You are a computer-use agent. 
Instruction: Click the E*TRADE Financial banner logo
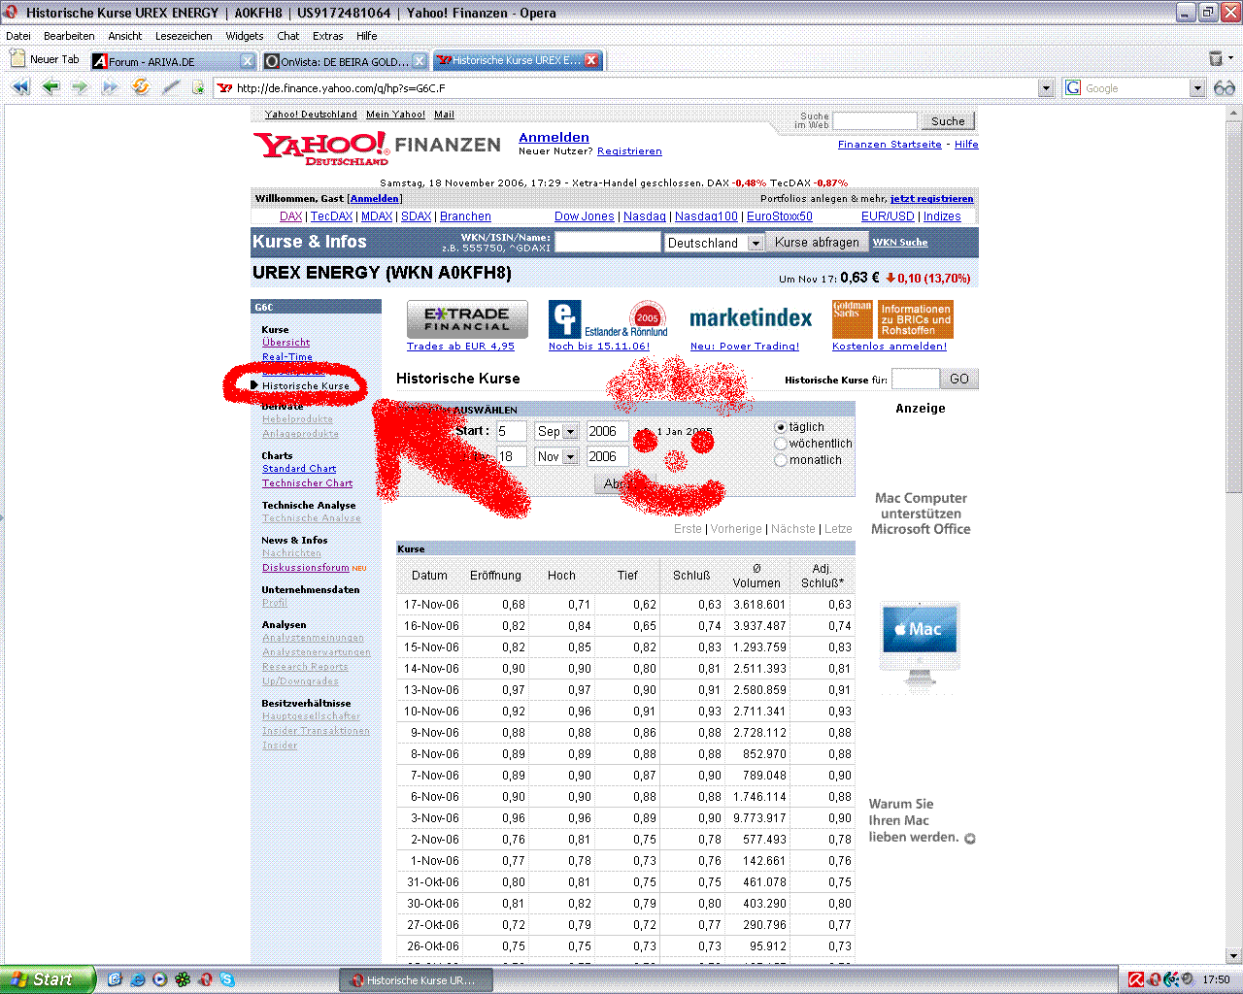467,319
